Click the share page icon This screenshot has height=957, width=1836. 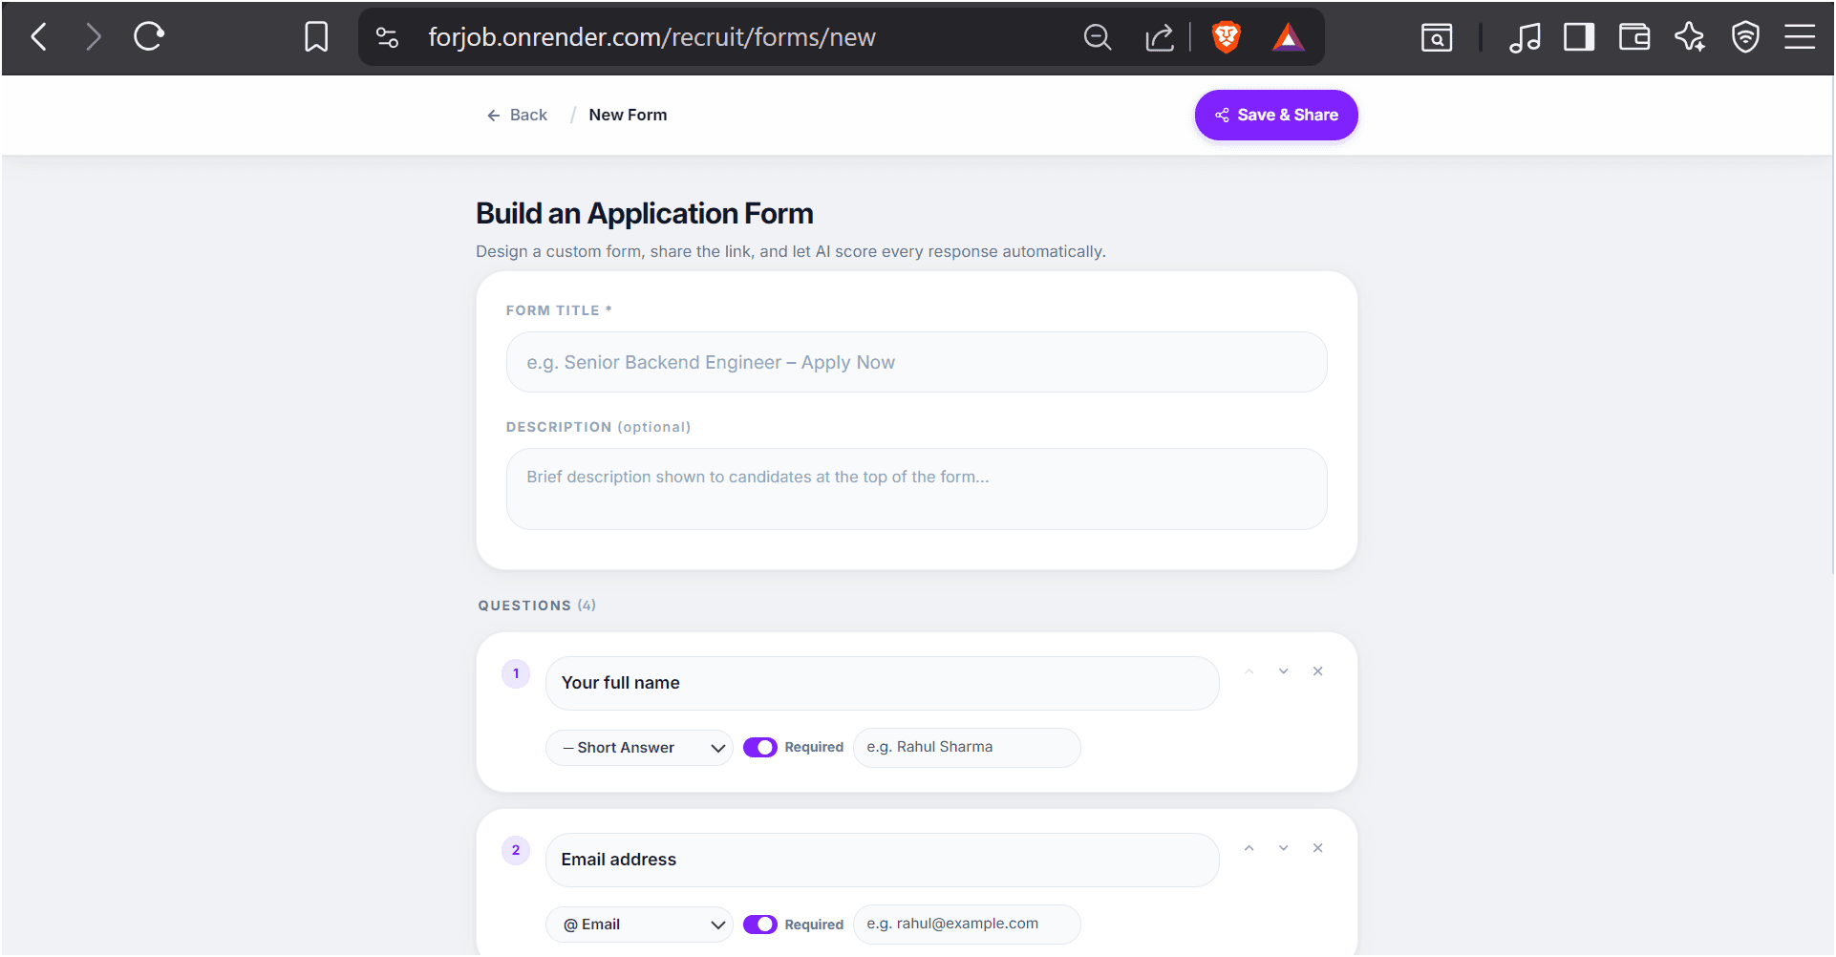1159,37
